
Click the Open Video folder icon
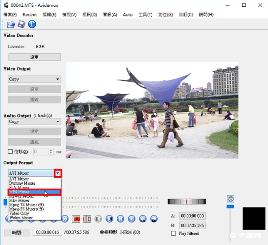click(x=11, y=24)
